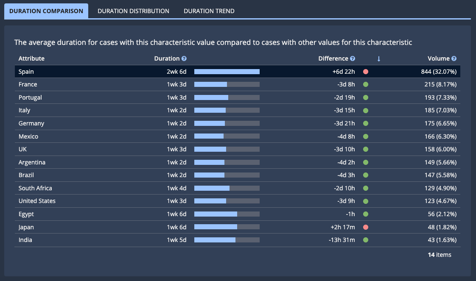The height and width of the screenshot is (281, 476).
Task: Click the -3d 15h difference value
Action: [344, 110]
